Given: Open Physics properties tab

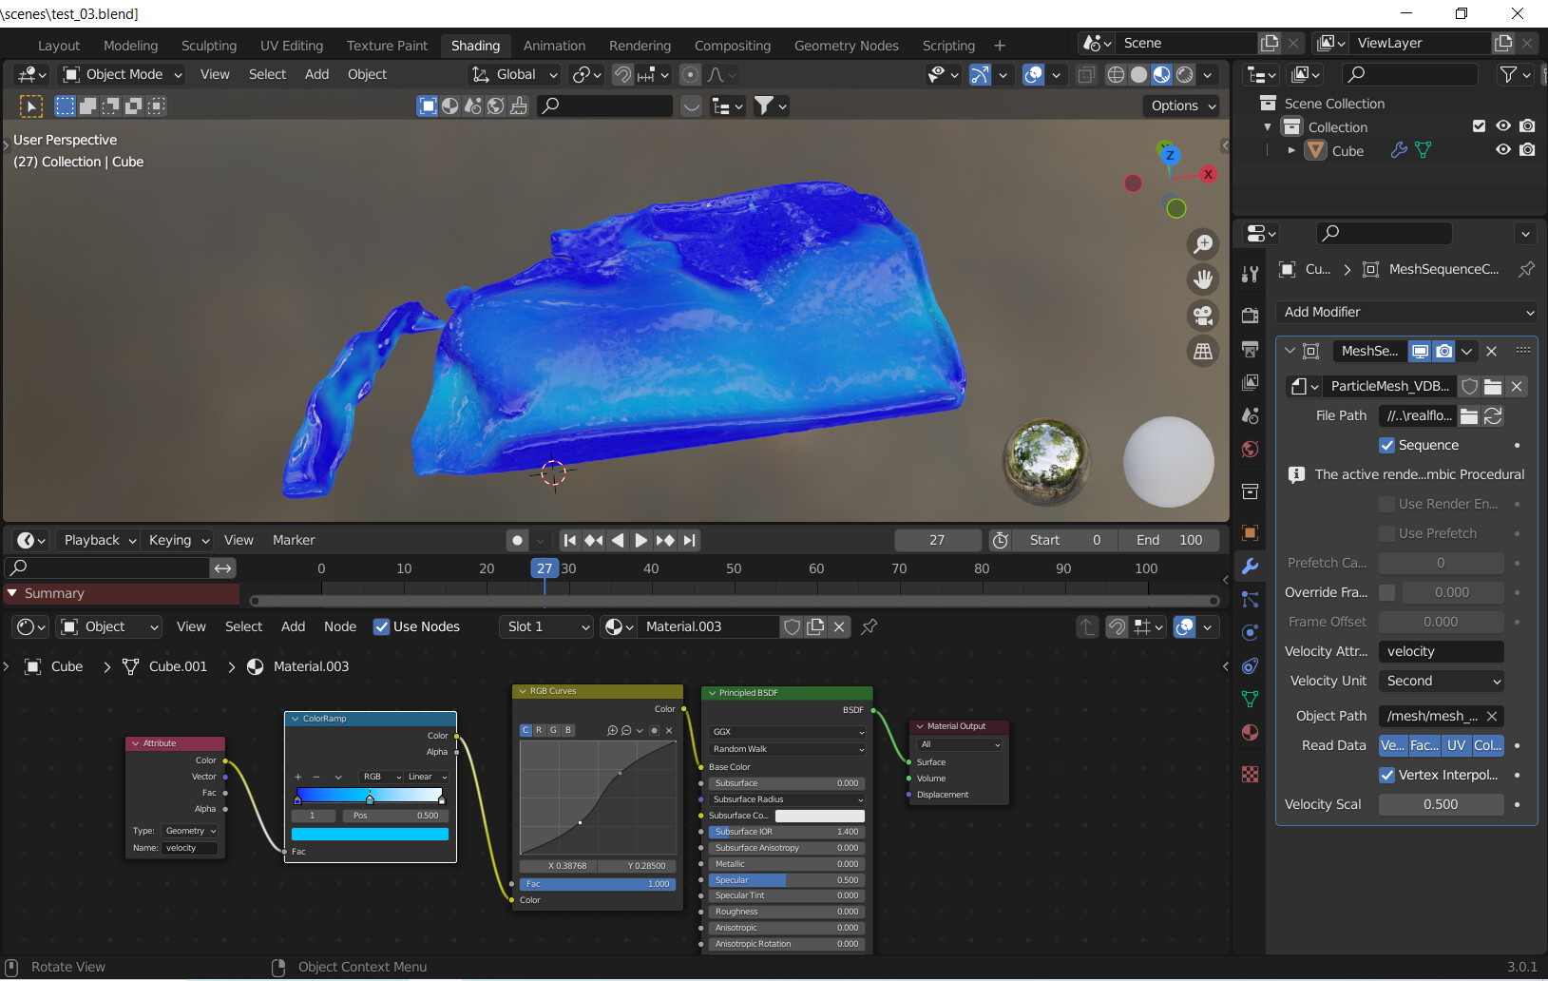Looking at the screenshot, I should [1251, 632].
